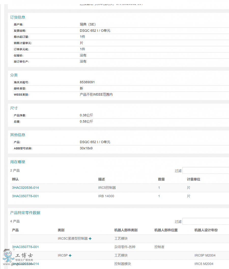
Task: Open the DSQC 652 I / O单元 product link
Action: (95, 142)
